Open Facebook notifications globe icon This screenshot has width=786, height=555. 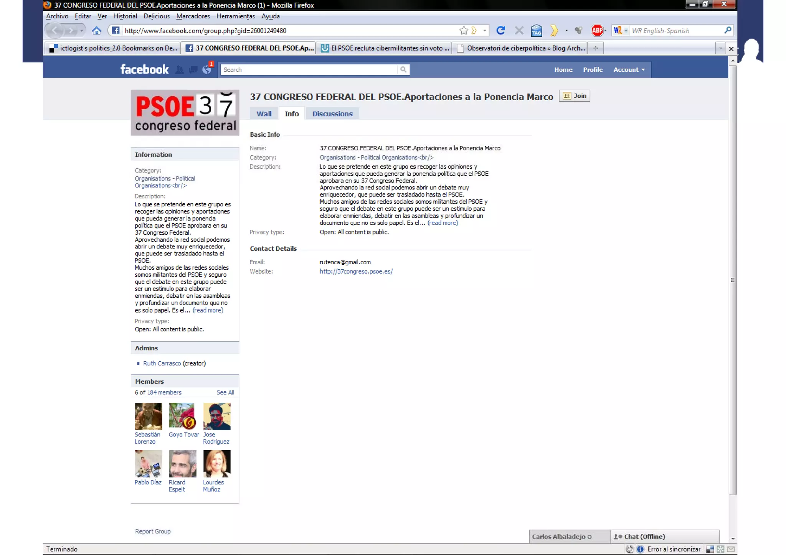[x=207, y=69]
